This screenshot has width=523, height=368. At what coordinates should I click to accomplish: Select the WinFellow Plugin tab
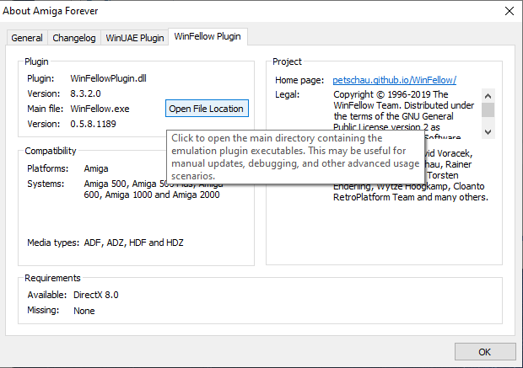(x=208, y=36)
